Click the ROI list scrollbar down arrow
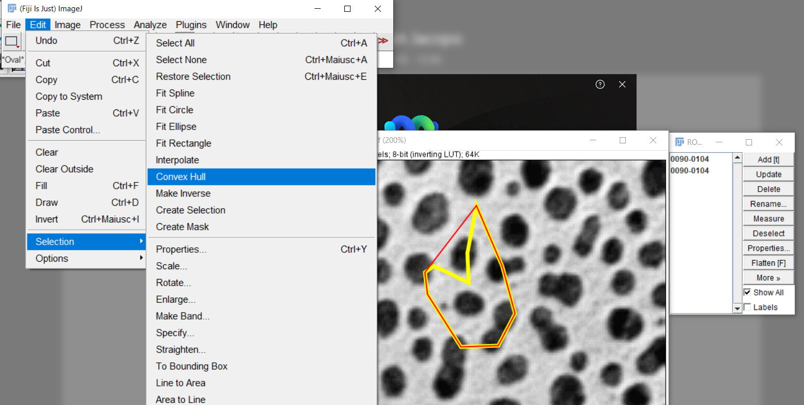Screen dimensions: 804x405 pos(737,308)
